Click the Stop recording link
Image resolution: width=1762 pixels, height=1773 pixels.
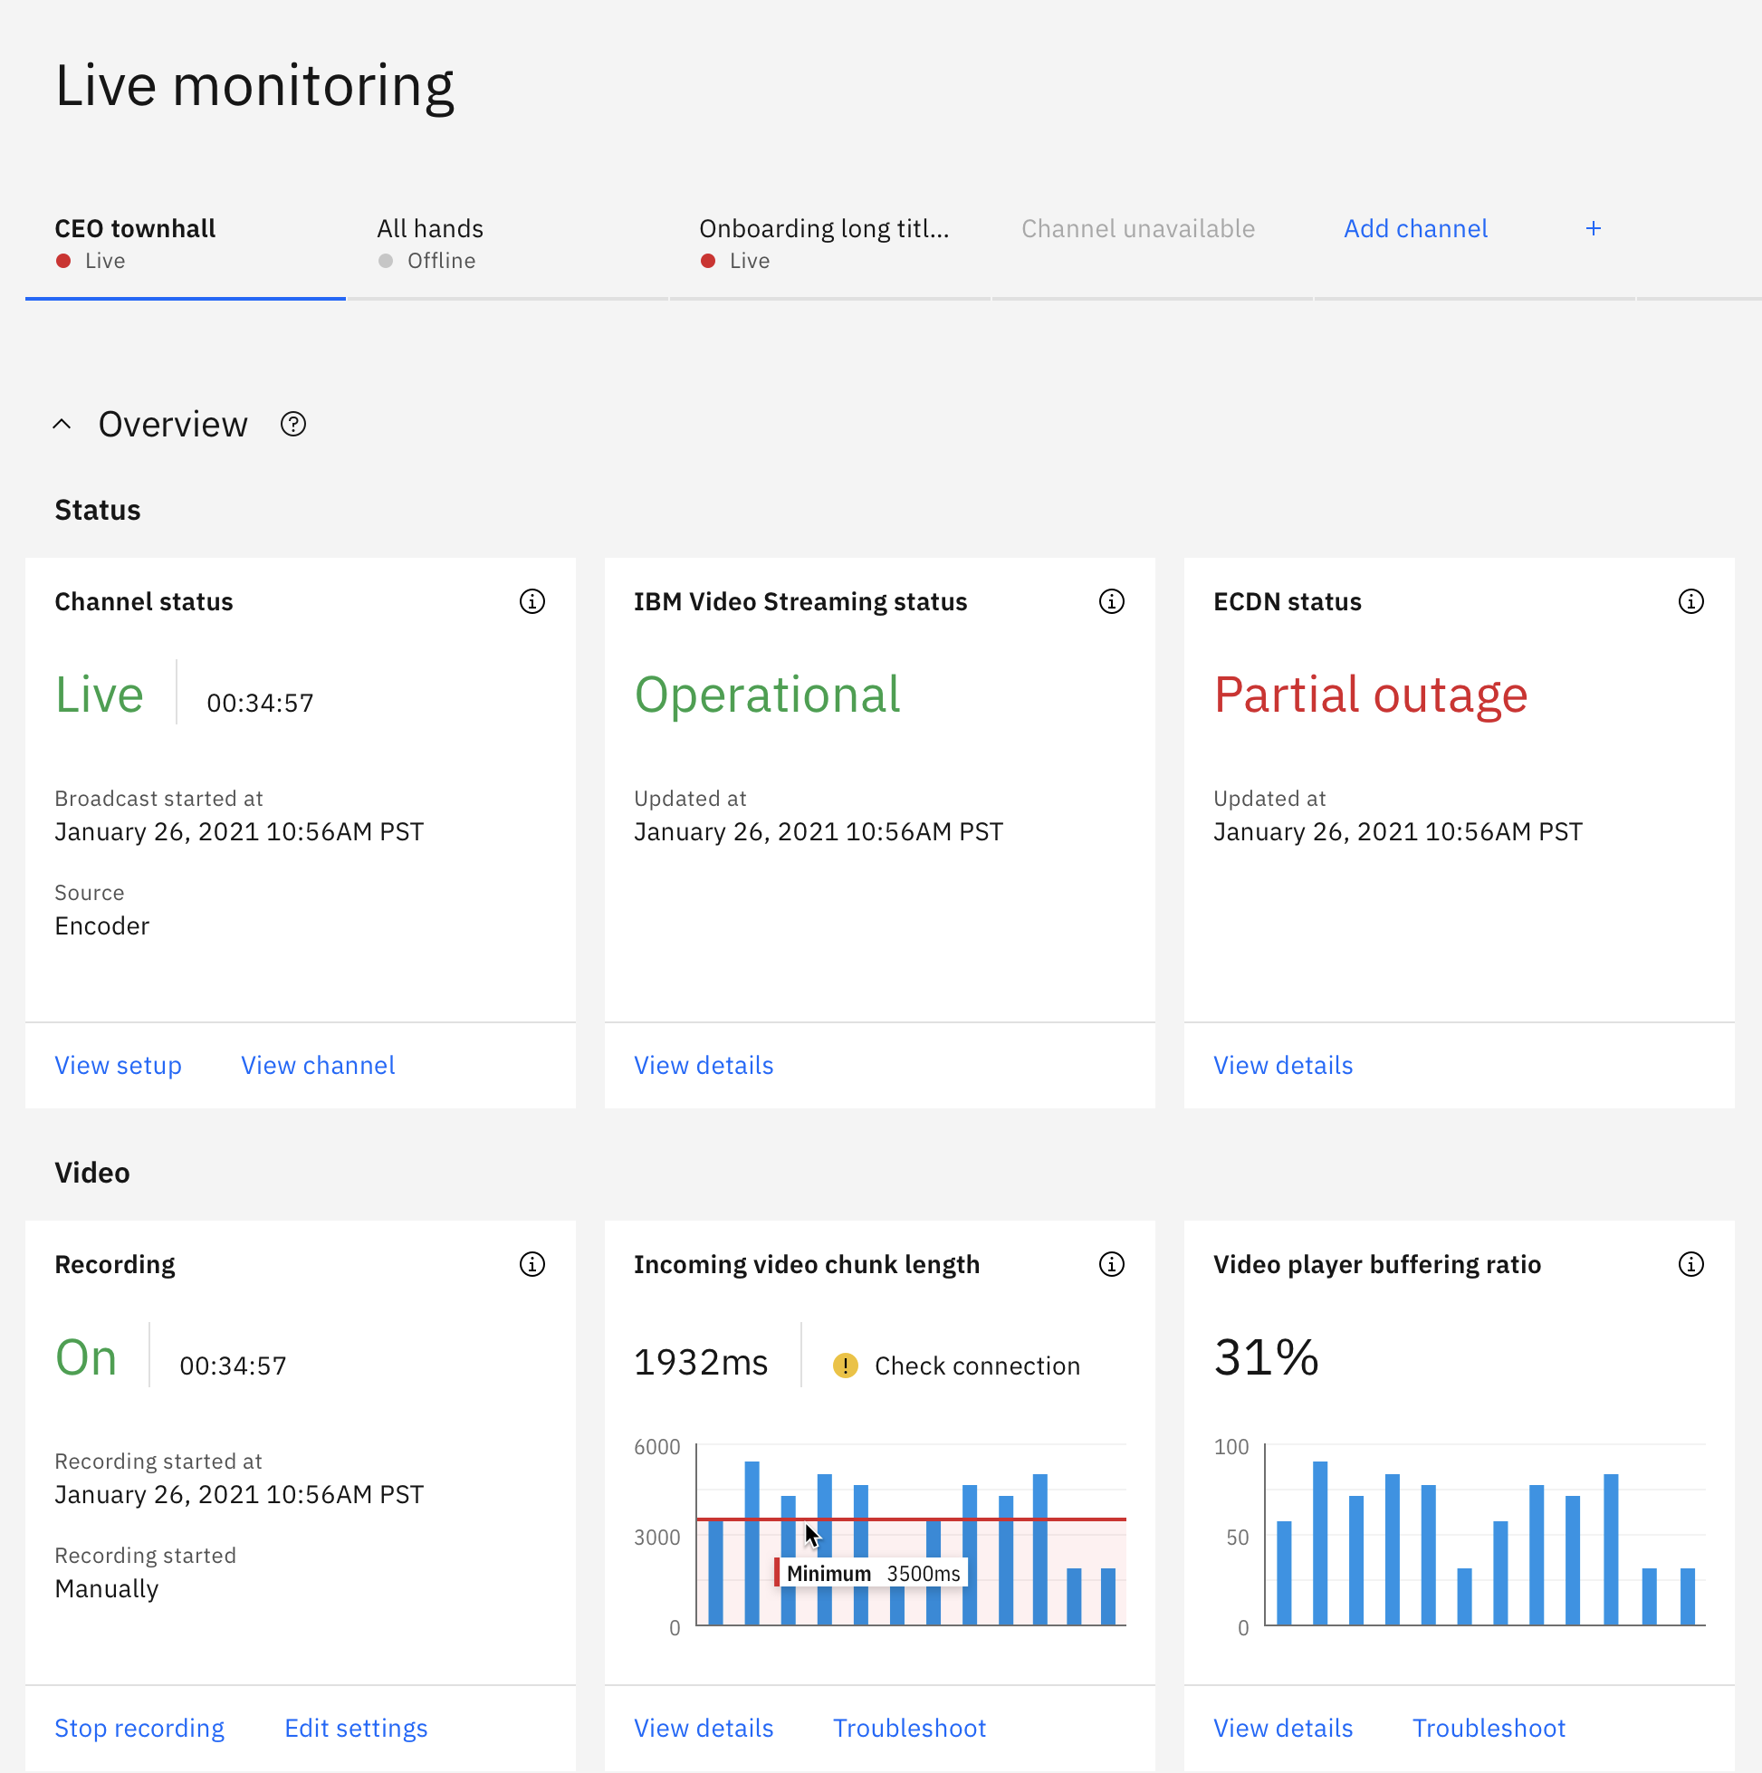[139, 1728]
